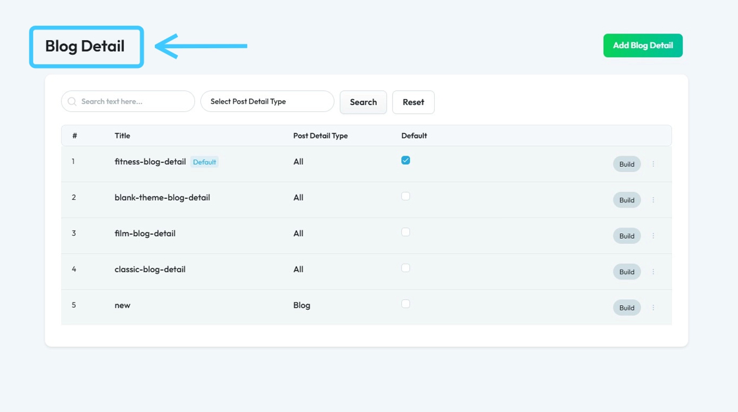738x412 pixels.
Task: Click the # column header
Action: click(x=74, y=136)
